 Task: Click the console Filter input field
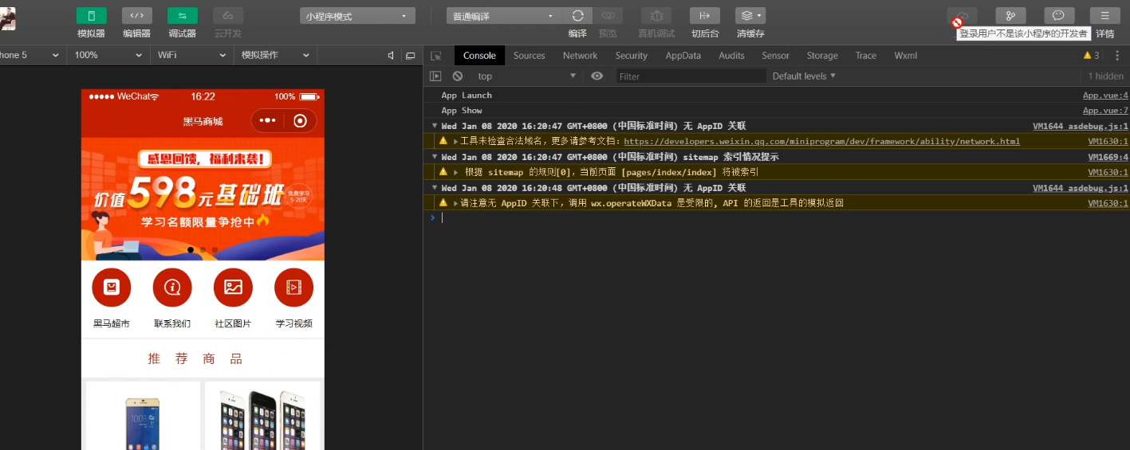(x=691, y=76)
